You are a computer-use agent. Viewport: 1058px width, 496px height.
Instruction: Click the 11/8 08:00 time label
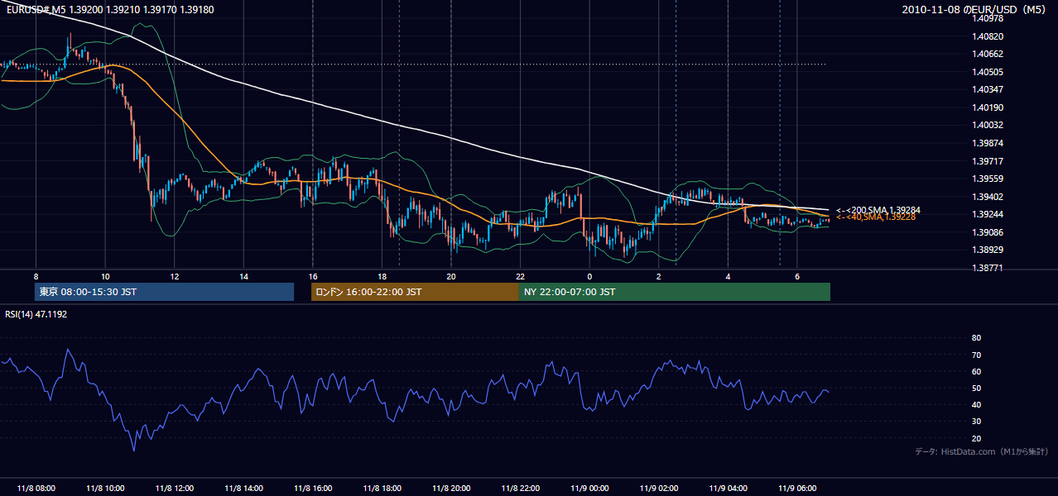tap(36, 489)
